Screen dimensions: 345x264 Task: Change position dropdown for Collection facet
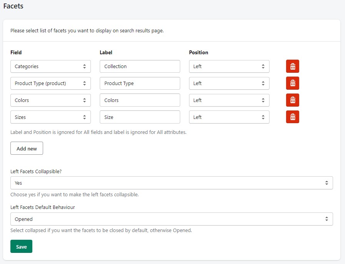coord(229,67)
